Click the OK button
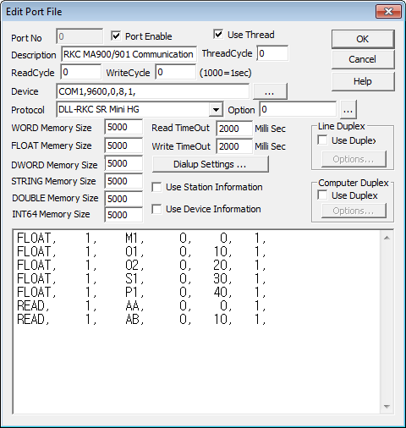406x428 pixels. pyautogui.click(x=363, y=39)
